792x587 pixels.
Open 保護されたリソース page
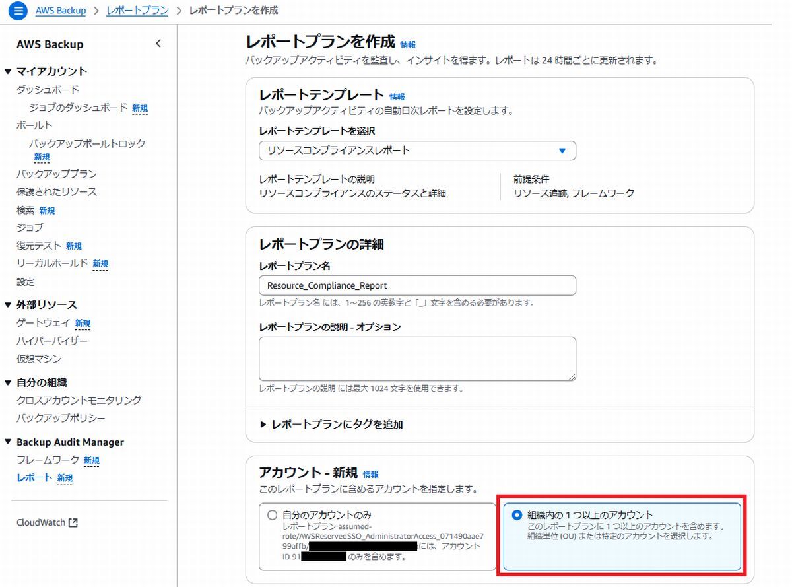pos(57,192)
